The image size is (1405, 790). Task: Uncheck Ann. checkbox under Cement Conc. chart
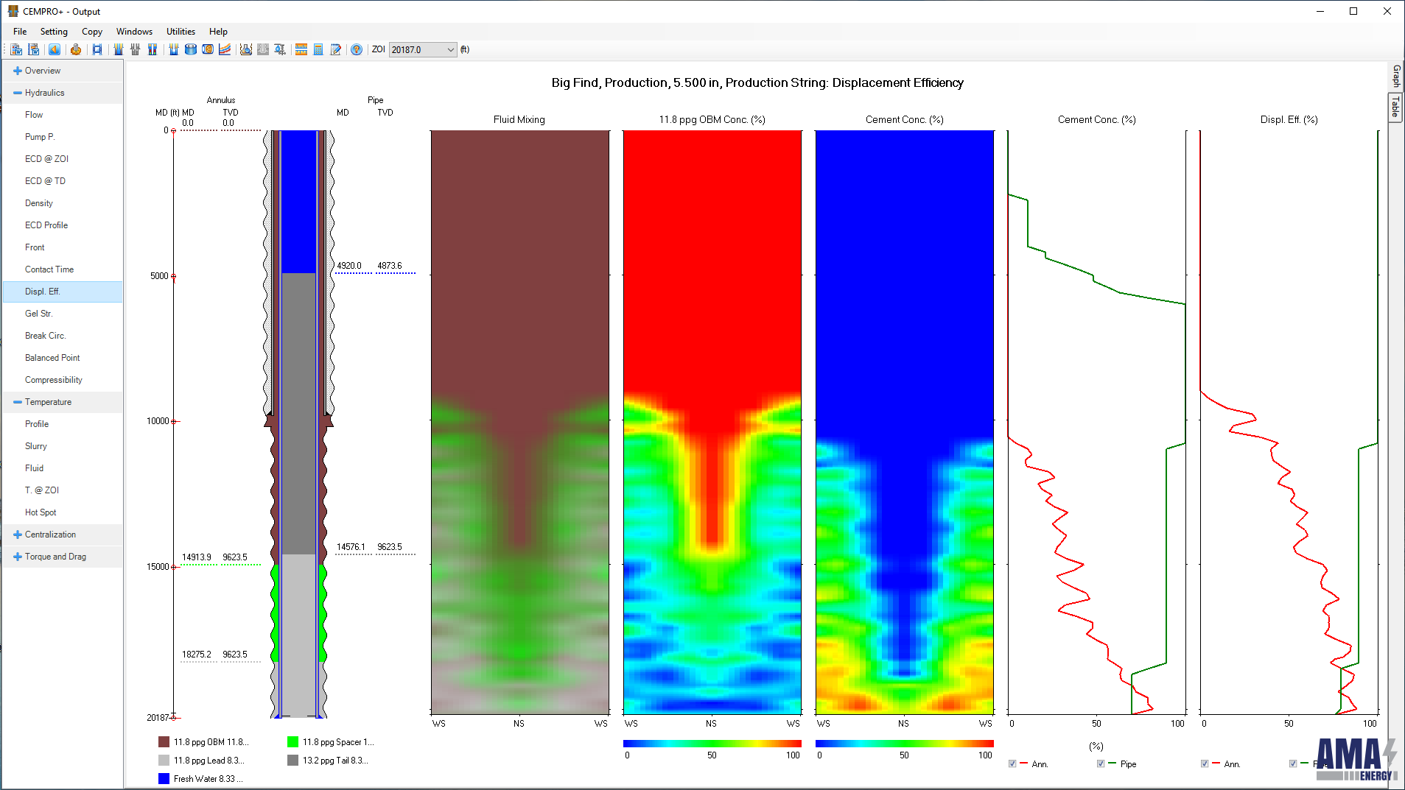tap(1012, 764)
